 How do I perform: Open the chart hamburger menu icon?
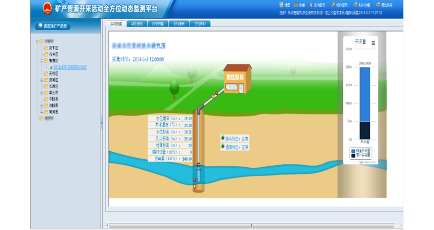point(373,43)
